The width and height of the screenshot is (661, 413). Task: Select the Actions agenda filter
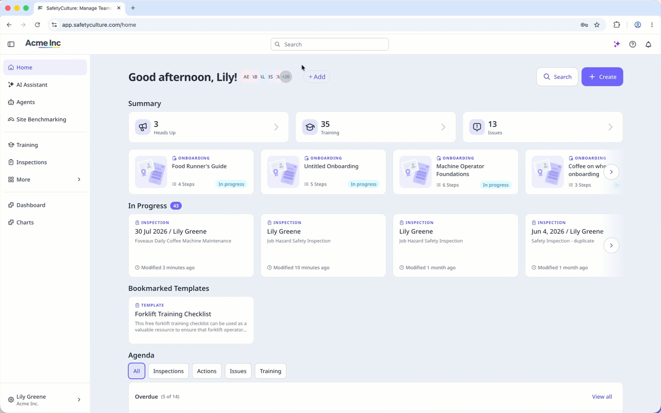pos(207,371)
